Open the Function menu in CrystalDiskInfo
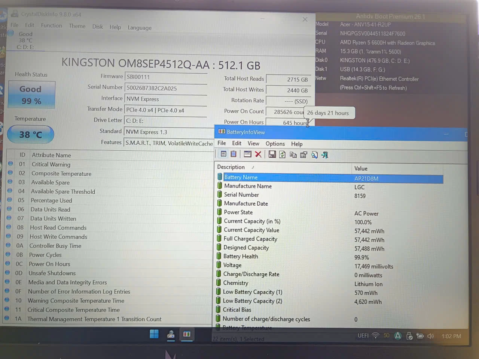The image size is (479, 359). pos(52,25)
